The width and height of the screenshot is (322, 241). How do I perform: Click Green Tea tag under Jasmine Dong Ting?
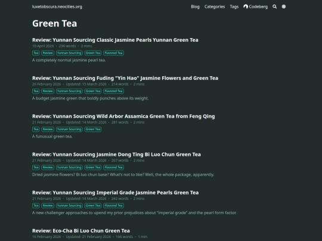click(x=93, y=167)
